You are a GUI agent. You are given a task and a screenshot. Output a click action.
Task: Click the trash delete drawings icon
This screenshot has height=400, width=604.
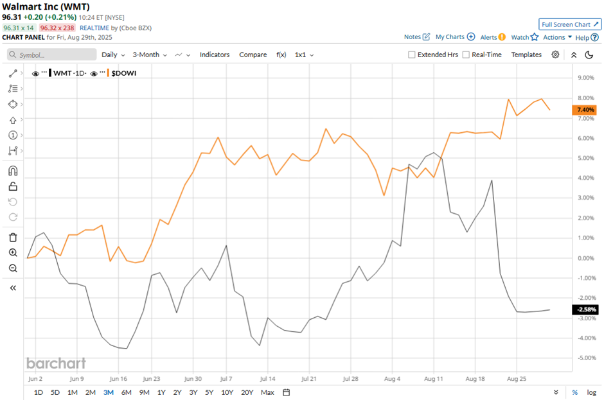coord(13,237)
